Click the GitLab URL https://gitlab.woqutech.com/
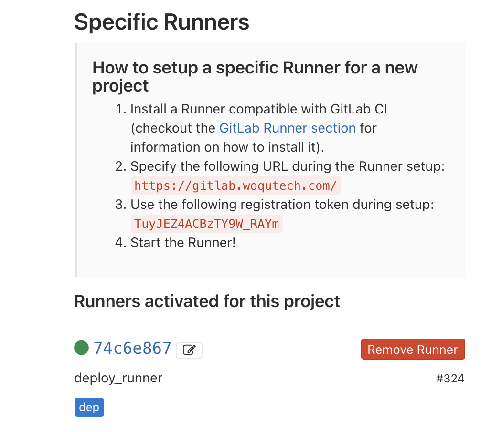The height and width of the screenshot is (432, 491). 236,185
